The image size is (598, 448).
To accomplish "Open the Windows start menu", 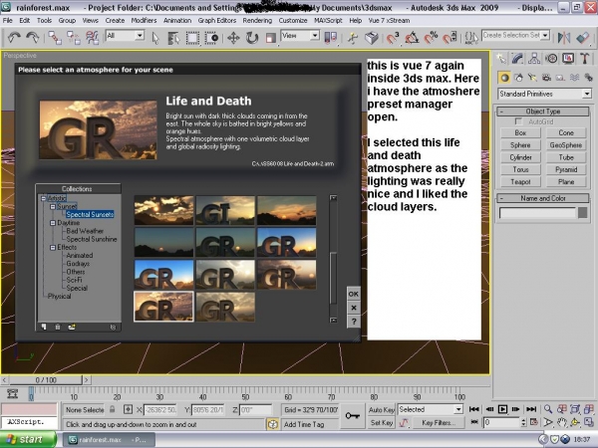I will (x=28, y=440).
